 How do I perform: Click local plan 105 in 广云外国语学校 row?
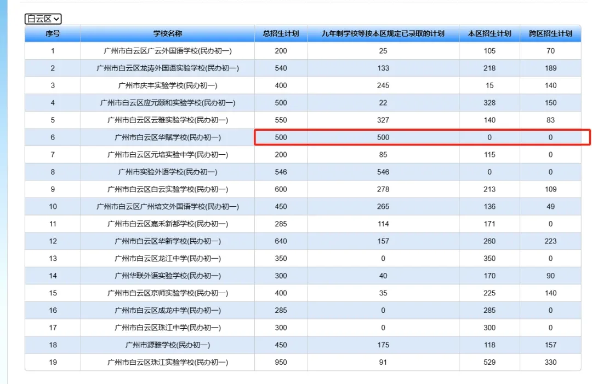pos(489,51)
